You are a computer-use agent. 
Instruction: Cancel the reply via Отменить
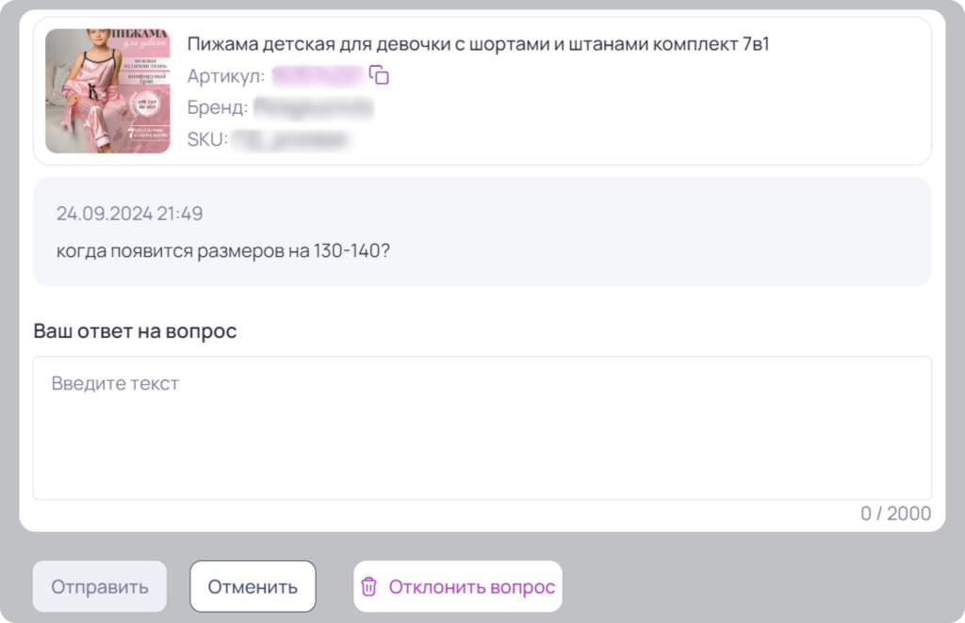pos(253,586)
